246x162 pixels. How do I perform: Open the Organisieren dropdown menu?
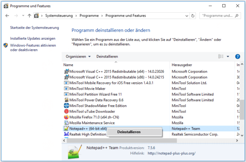click(x=78, y=56)
